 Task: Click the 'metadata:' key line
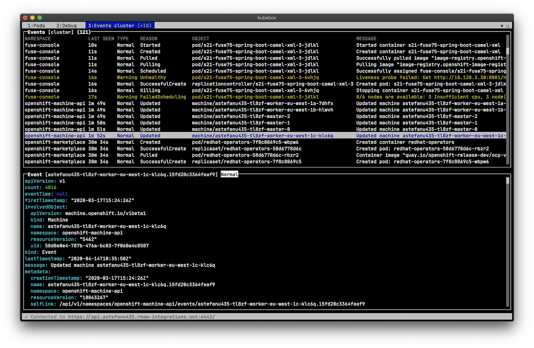pyautogui.click(x=37, y=272)
